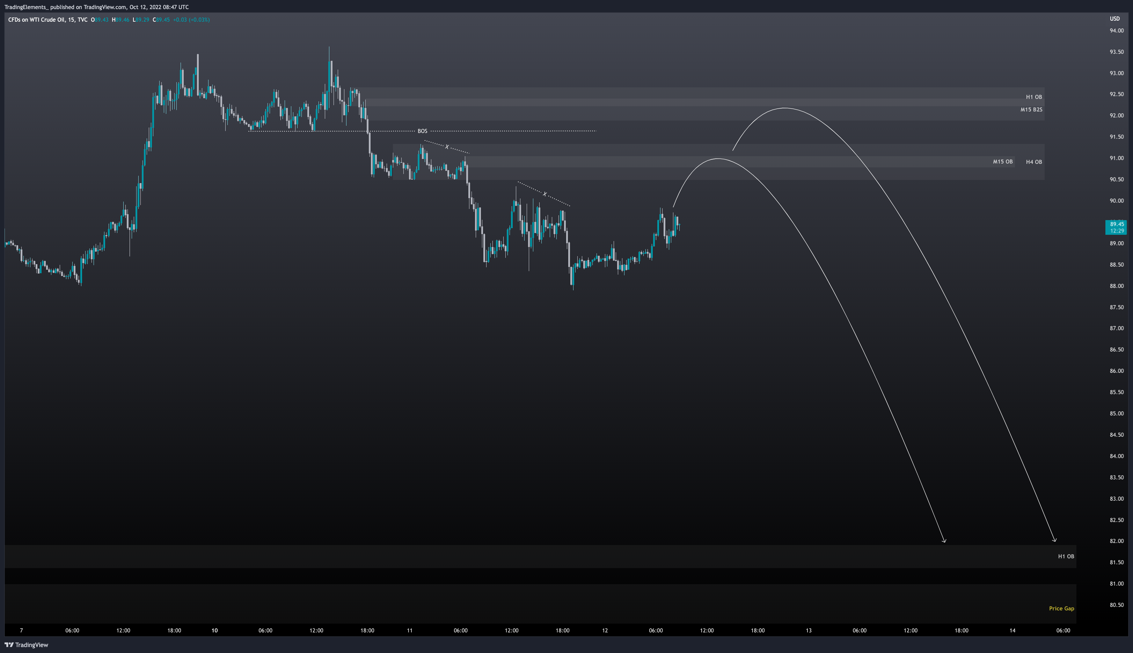
Task: Select the H1 OB label above Price Gap
Action: click(x=1066, y=557)
